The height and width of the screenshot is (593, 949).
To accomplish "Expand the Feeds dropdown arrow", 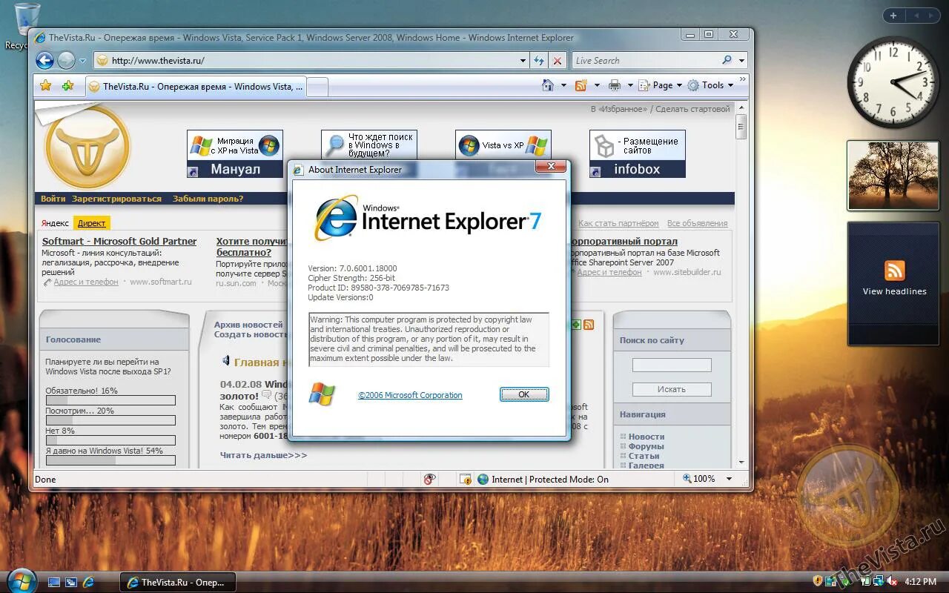I will point(596,85).
